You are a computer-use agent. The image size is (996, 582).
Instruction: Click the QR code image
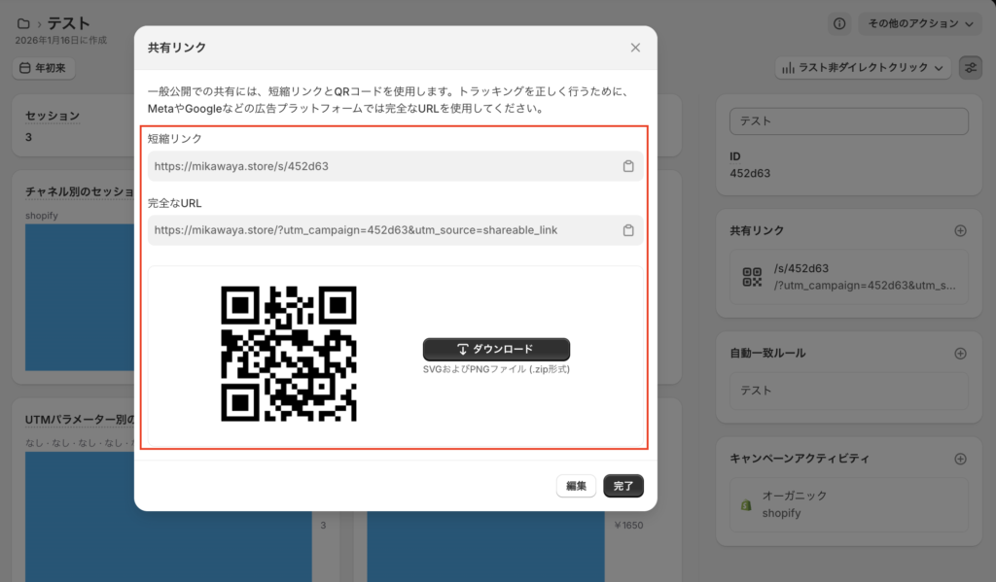click(289, 354)
